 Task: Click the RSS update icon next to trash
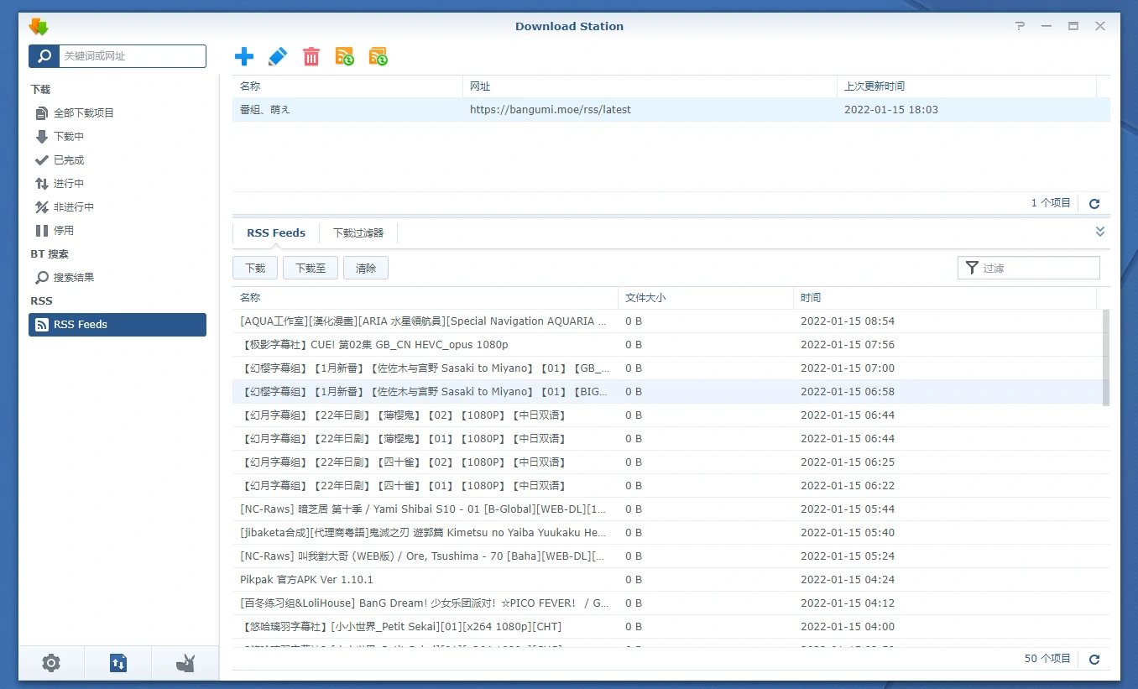pyautogui.click(x=344, y=56)
